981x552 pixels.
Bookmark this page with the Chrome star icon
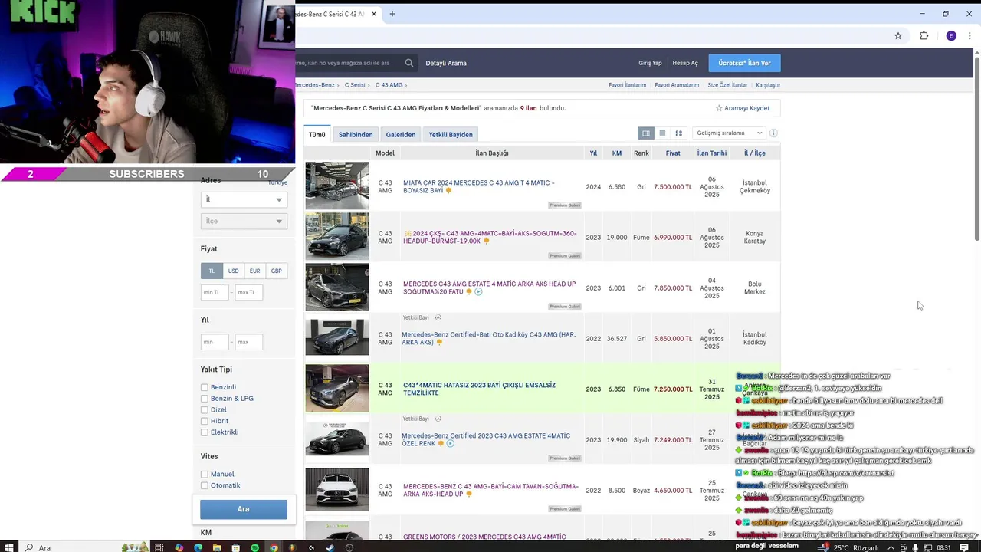898,35
